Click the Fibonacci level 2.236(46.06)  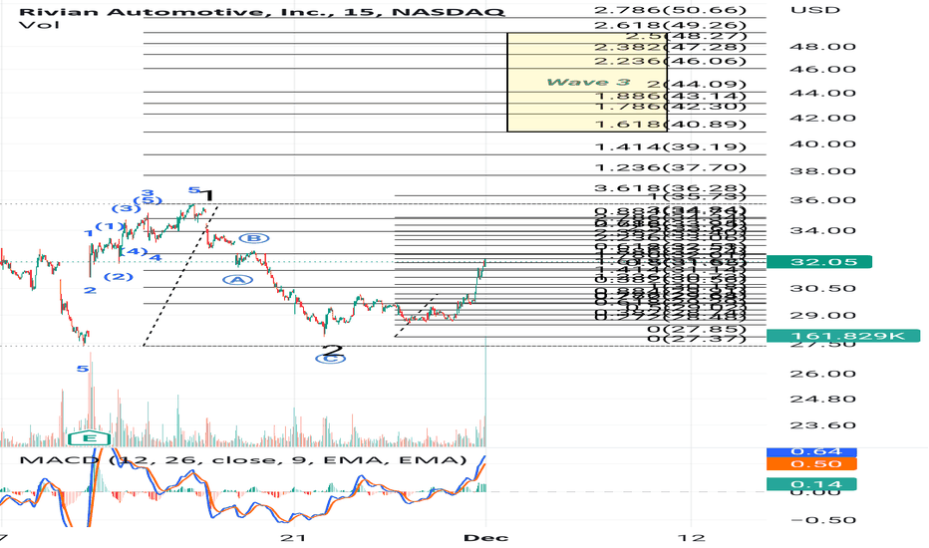670,61
